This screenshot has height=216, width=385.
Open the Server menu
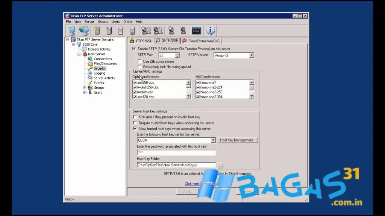point(89,21)
